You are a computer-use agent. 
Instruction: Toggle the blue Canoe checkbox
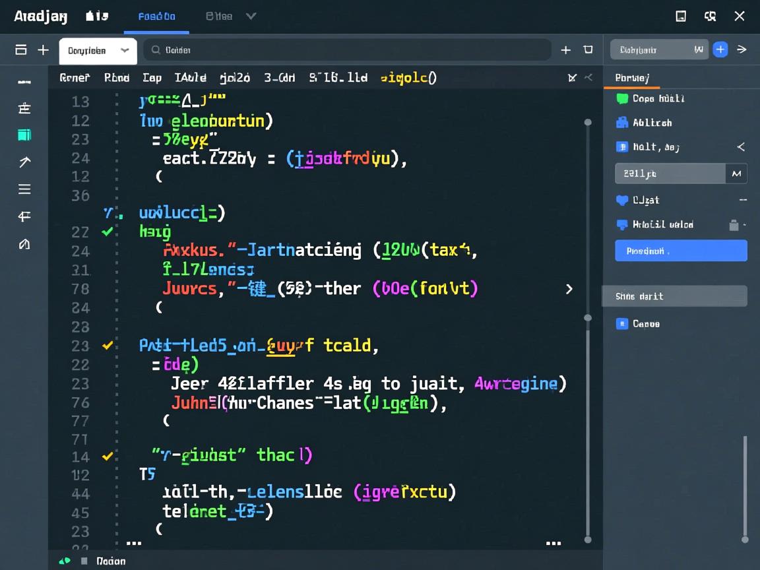coord(621,324)
